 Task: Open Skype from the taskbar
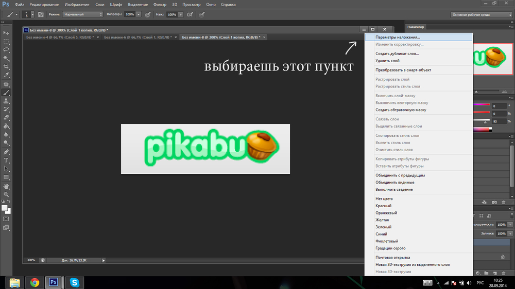(x=75, y=282)
